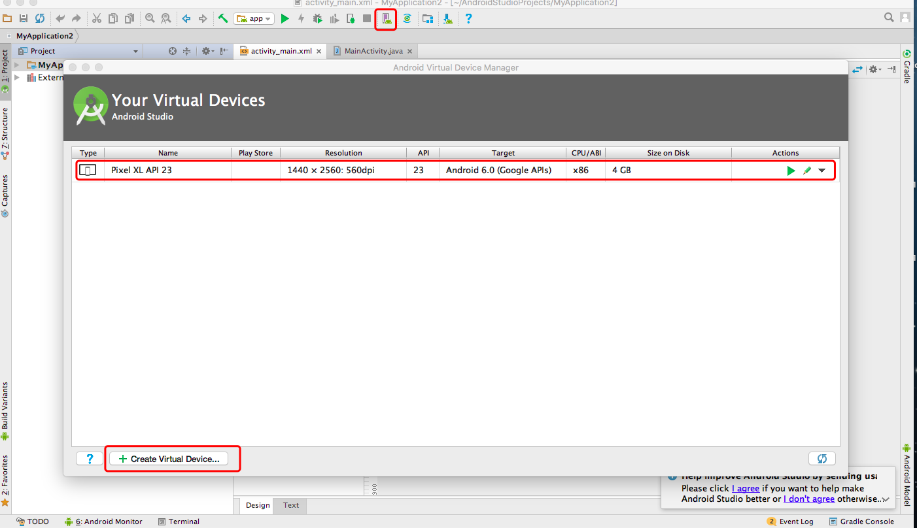This screenshot has width=917, height=528.
Task: Switch to the MainActivity.java editor tab
Action: (x=373, y=51)
